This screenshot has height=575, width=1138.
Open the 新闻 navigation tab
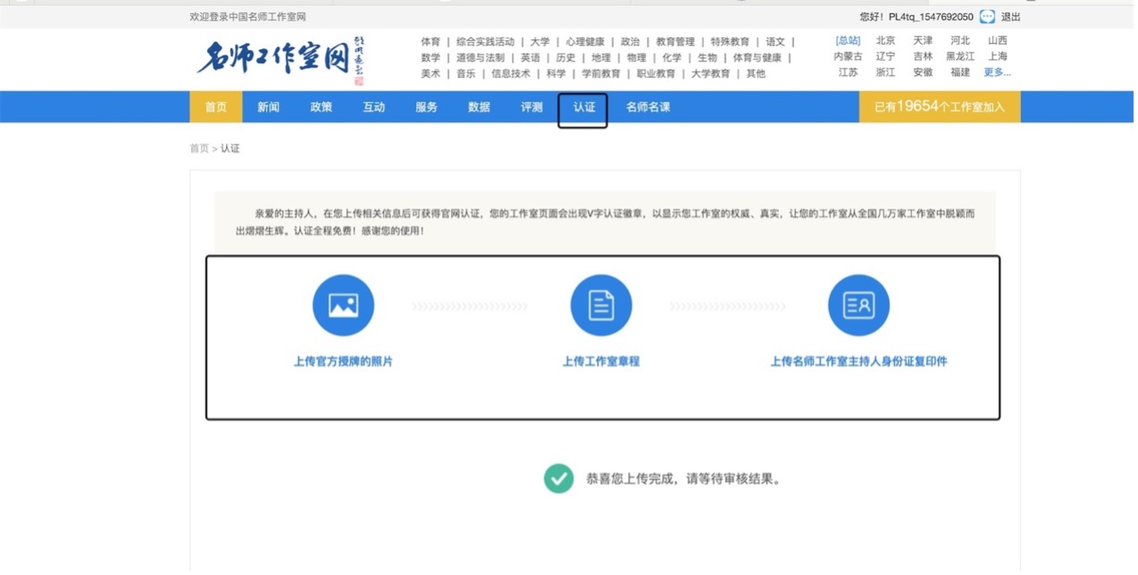[x=268, y=107]
